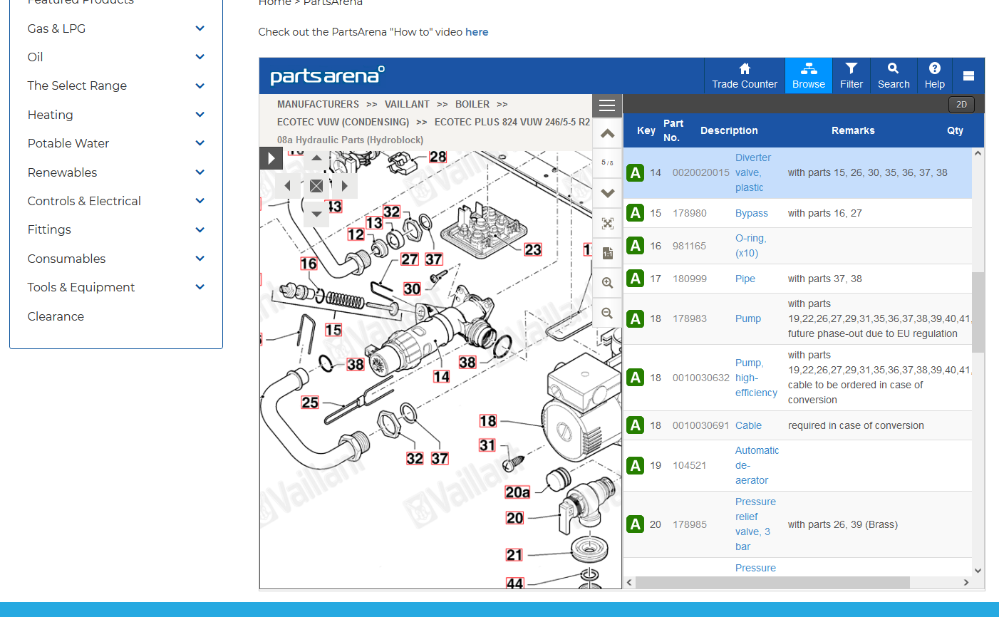Click the green A icon for Diverter valve
The width and height of the screenshot is (999, 617).
636,172
